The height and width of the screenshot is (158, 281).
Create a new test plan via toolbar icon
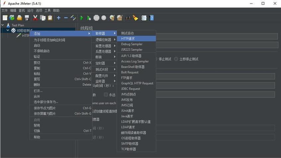pyautogui.click(x=5, y=18)
